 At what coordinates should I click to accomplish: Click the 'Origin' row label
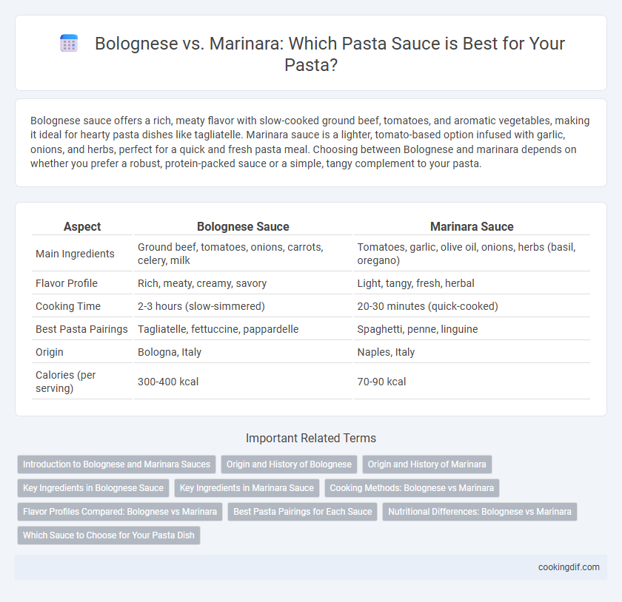49,352
